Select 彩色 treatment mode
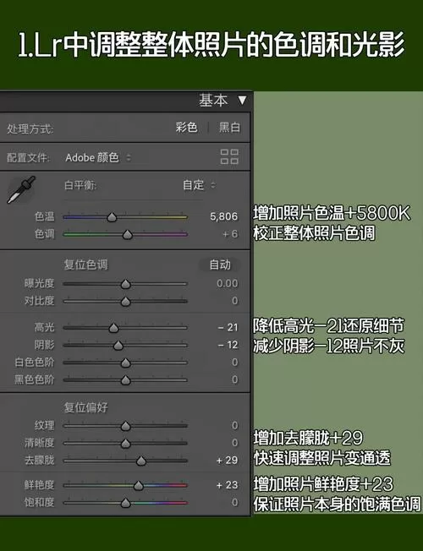 click(x=186, y=128)
